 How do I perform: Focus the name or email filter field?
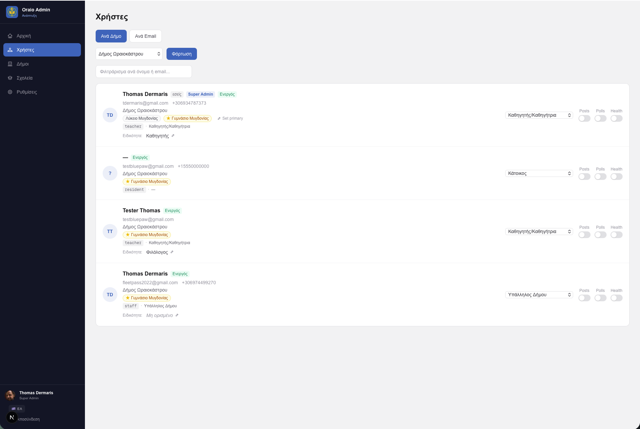(144, 72)
